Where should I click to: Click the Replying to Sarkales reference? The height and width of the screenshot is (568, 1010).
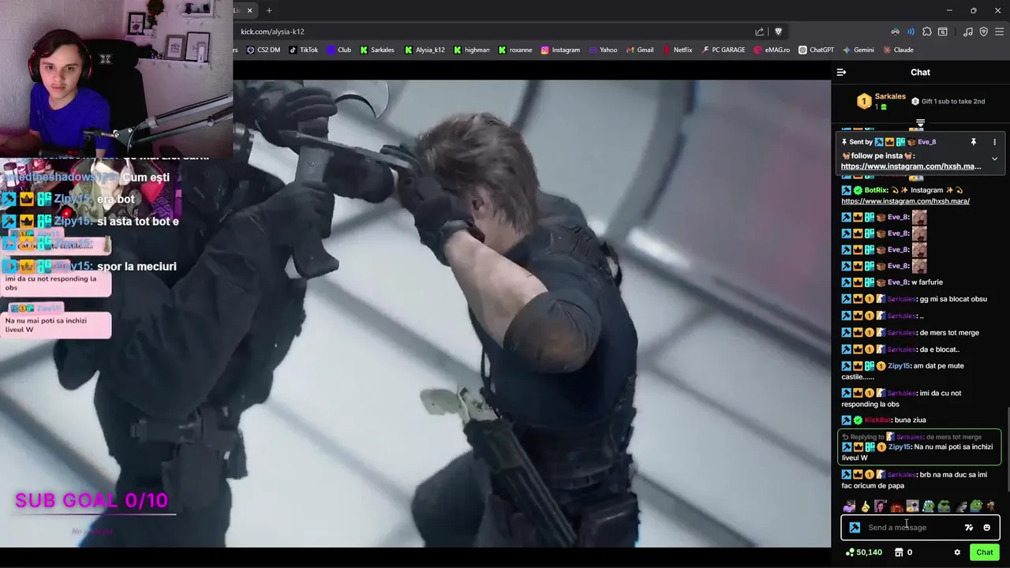tap(911, 437)
